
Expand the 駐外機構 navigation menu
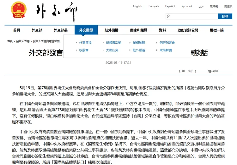click(x=112, y=30)
